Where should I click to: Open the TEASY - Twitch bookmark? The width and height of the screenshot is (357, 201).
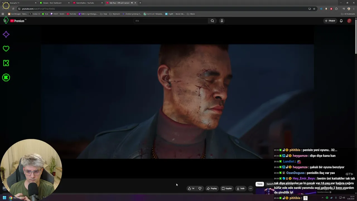point(57,14)
